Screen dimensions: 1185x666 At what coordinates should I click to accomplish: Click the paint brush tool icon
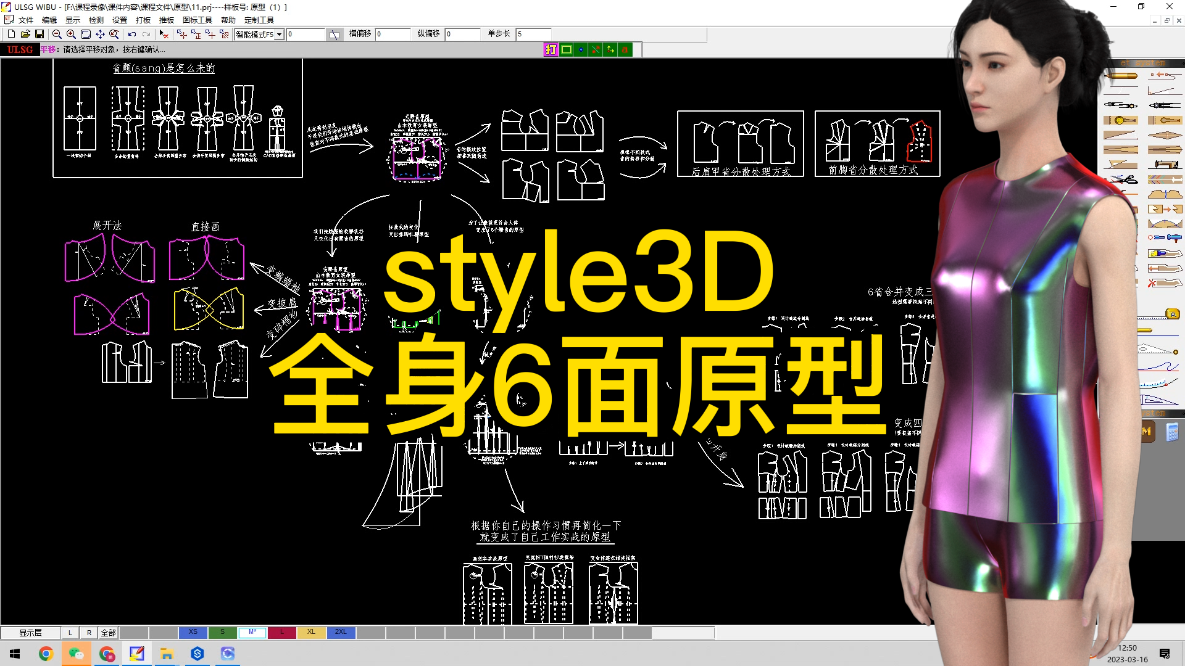pyautogui.click(x=1165, y=253)
